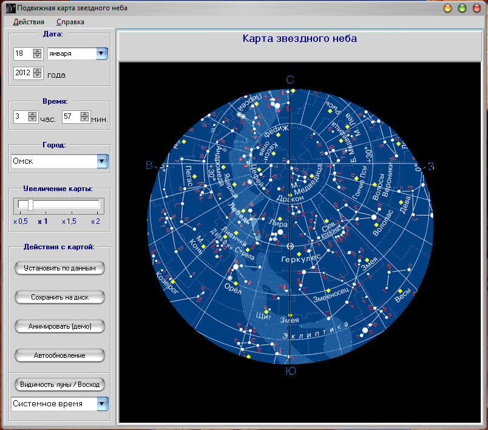
Task: Decrease the year value with the down arrow
Action: [x=38, y=76]
